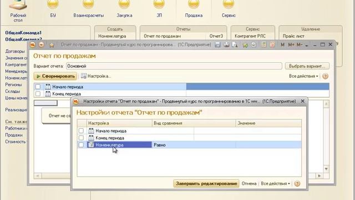This screenshot has width=355, height=200.
Task: Click the Равно comparison type cell
Action: 194,144
